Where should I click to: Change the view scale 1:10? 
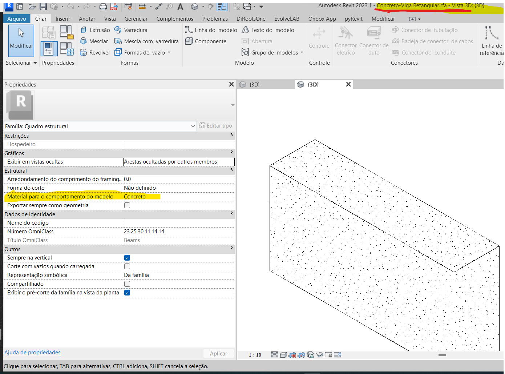[x=254, y=355]
